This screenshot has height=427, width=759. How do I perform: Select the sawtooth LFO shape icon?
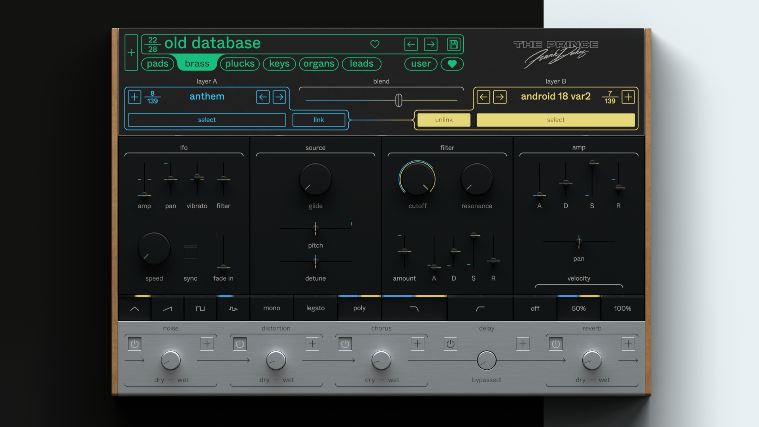pos(168,308)
